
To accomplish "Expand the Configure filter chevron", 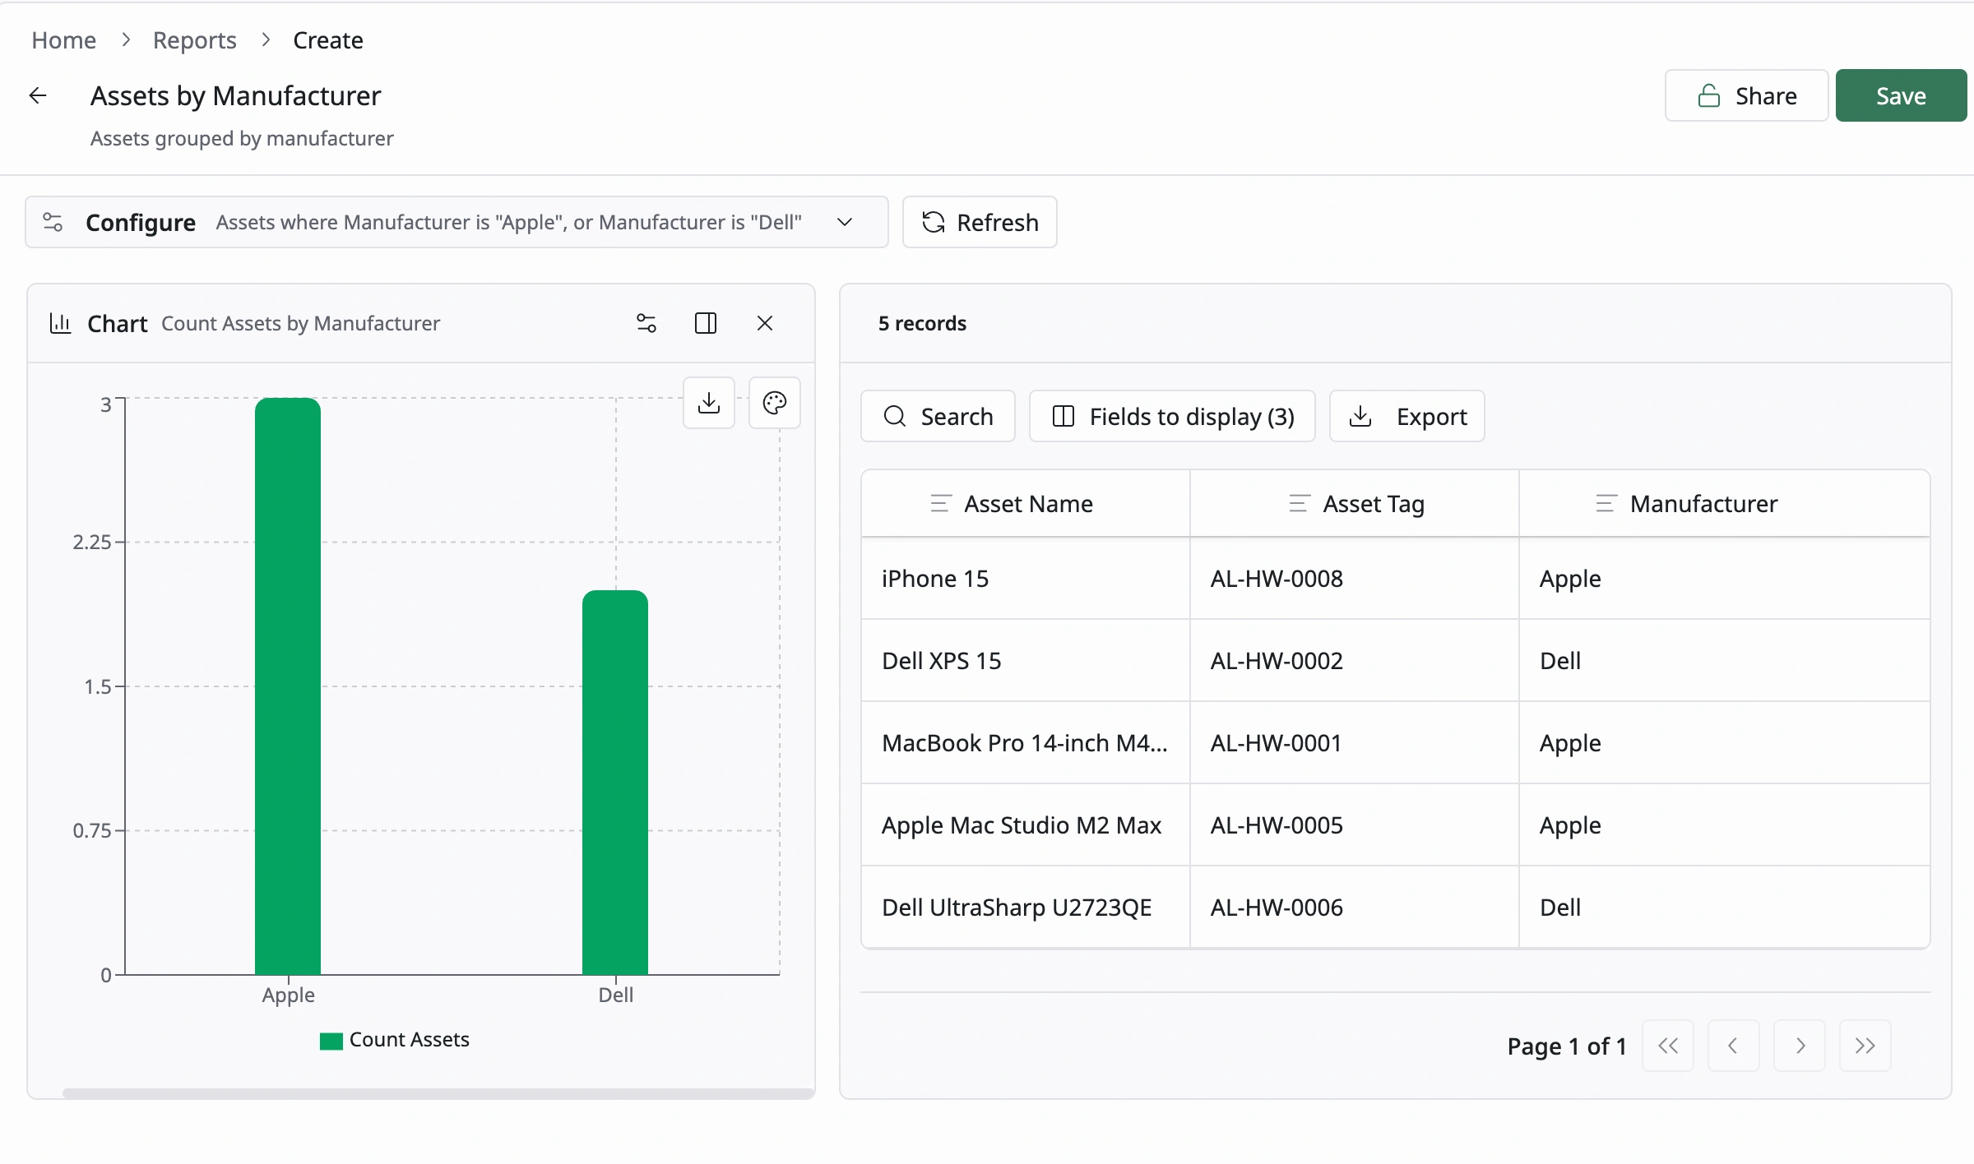I will point(845,222).
